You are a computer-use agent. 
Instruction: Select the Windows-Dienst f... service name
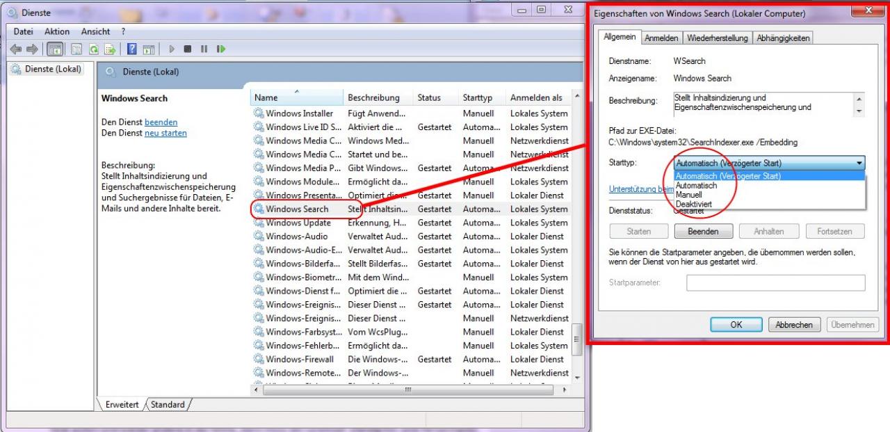tap(303, 291)
